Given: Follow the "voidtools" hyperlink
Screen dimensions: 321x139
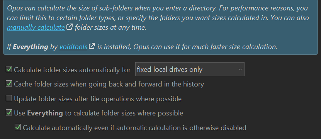Looking at the screenshot, I should coord(73,47).
